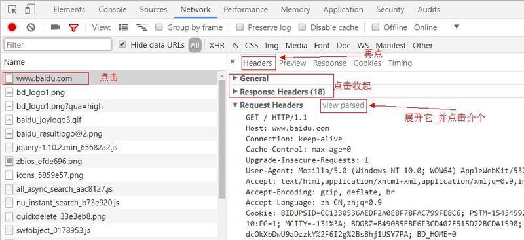Filter requests by XHR

coord(217,45)
